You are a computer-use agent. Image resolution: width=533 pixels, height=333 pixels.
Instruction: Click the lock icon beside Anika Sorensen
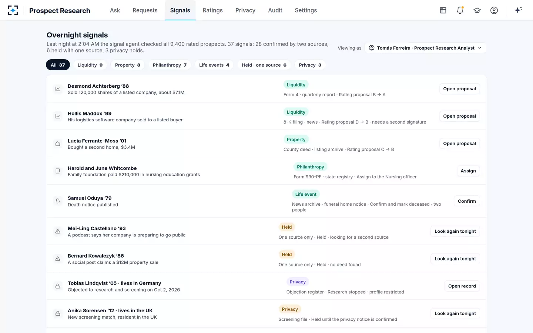[x=58, y=313]
